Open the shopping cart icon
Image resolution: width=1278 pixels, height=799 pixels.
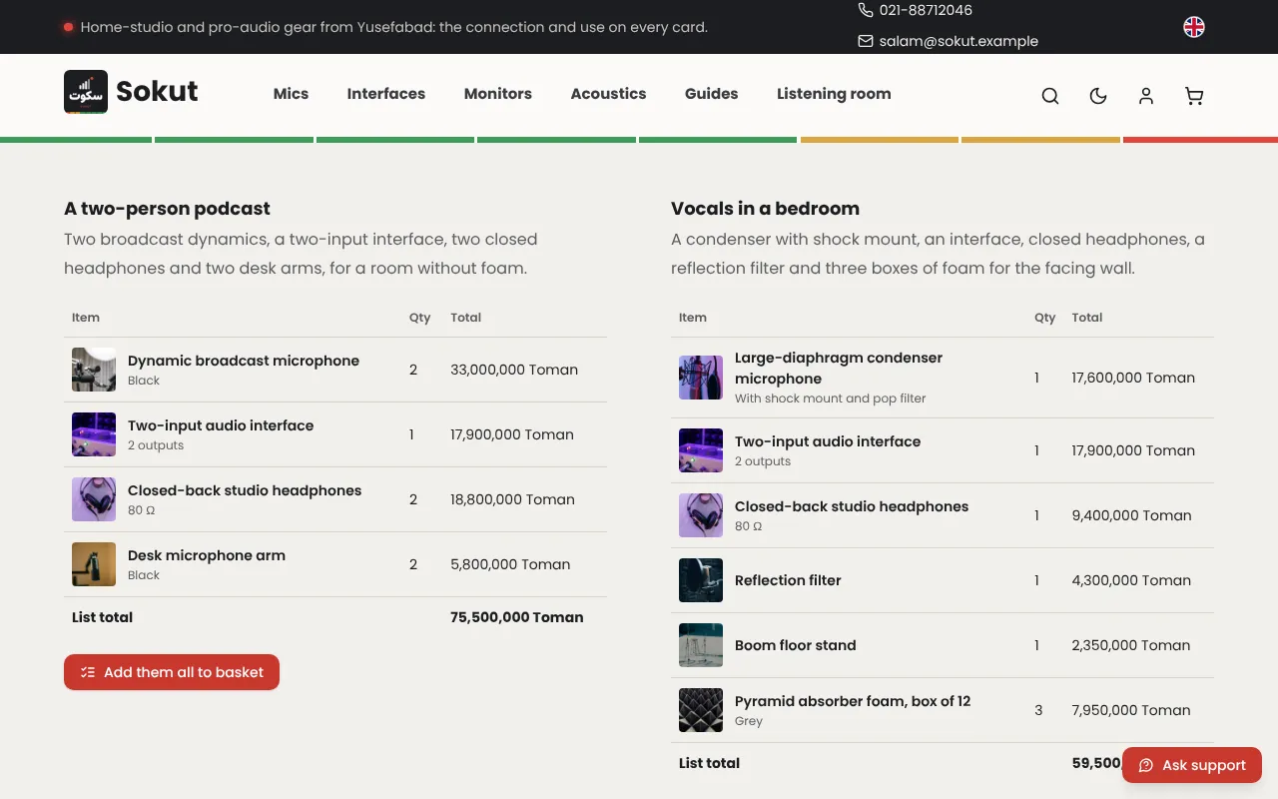(x=1194, y=96)
